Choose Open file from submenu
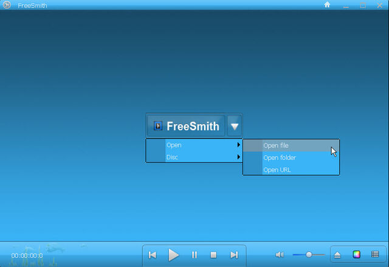The width and height of the screenshot is (389, 267). (x=291, y=145)
